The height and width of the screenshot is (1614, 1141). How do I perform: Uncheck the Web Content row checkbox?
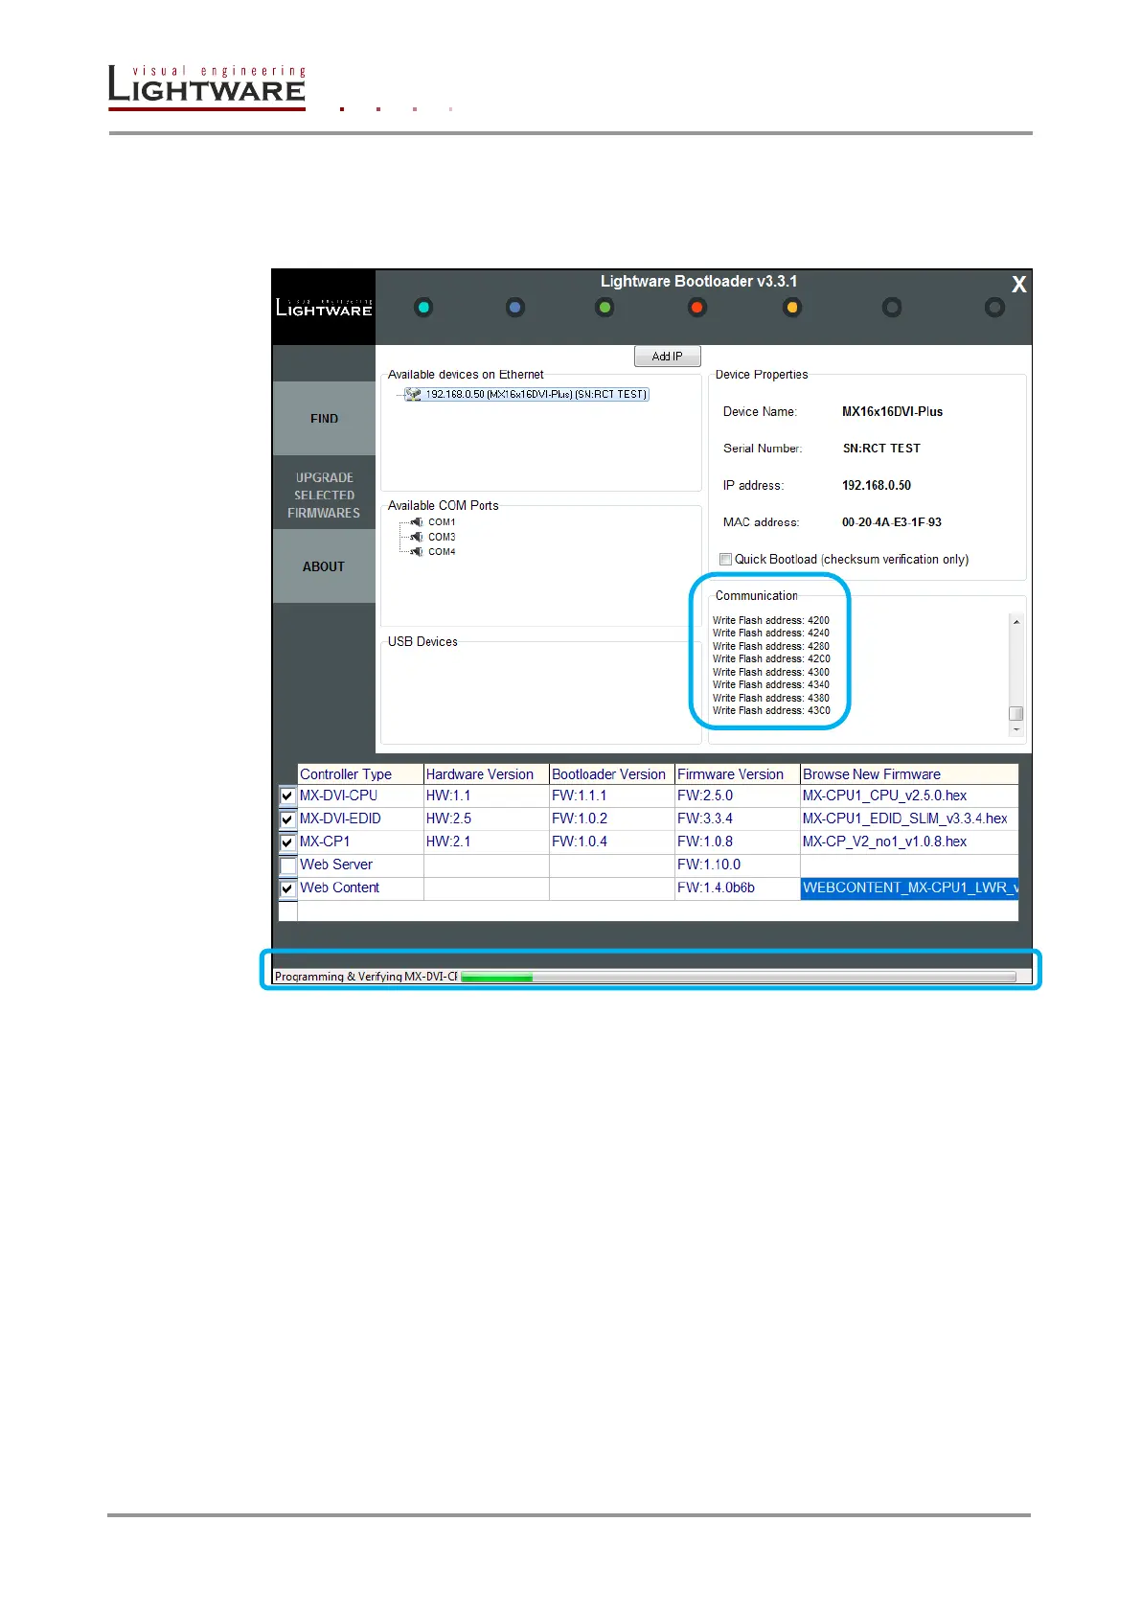click(x=287, y=888)
